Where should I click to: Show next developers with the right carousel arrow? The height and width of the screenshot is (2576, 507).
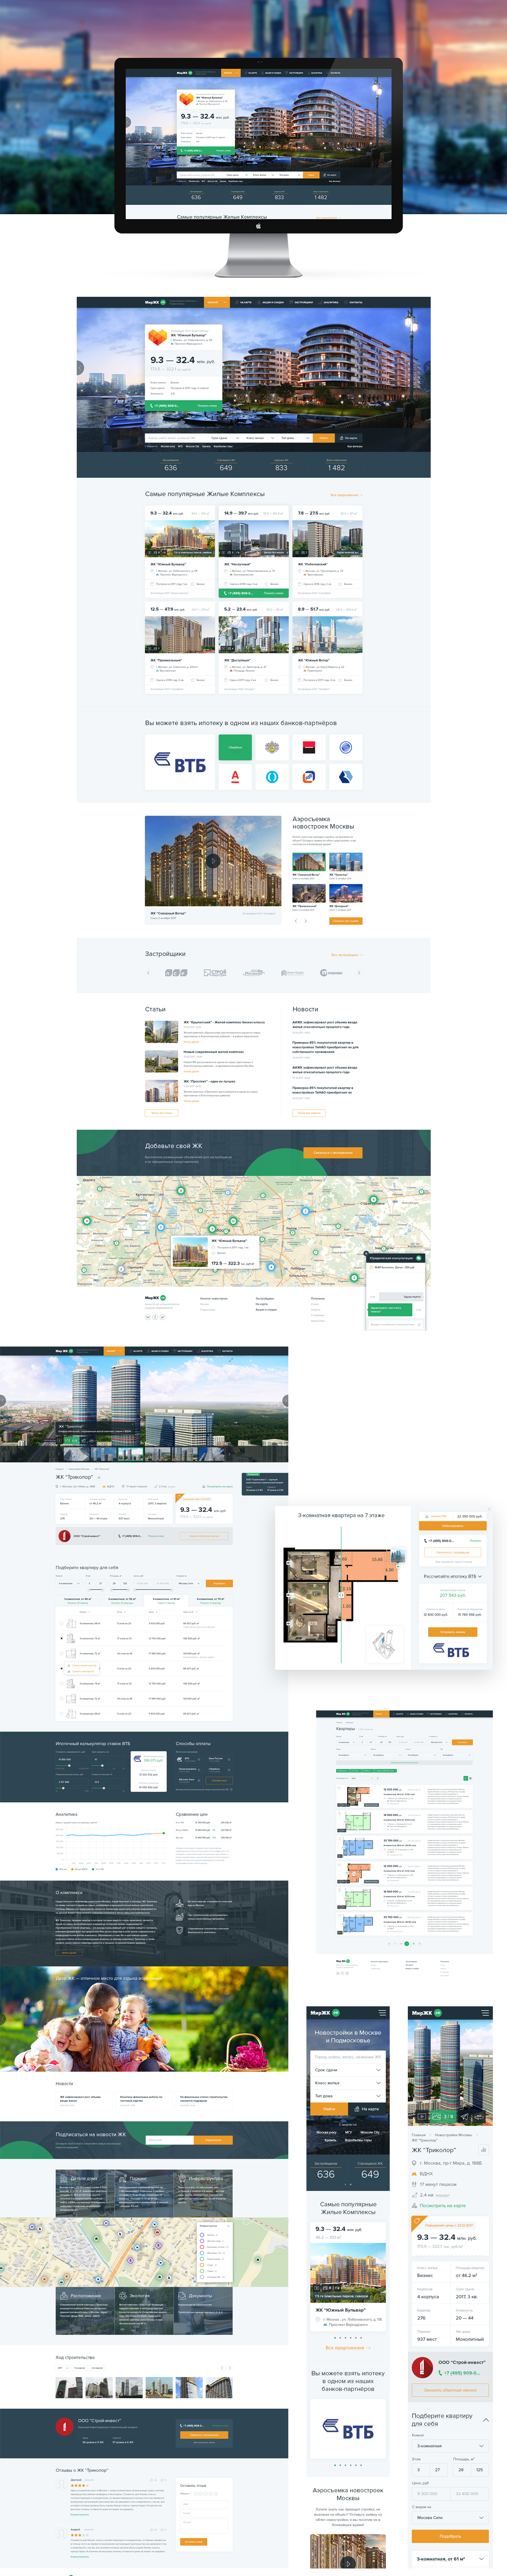[x=359, y=972]
